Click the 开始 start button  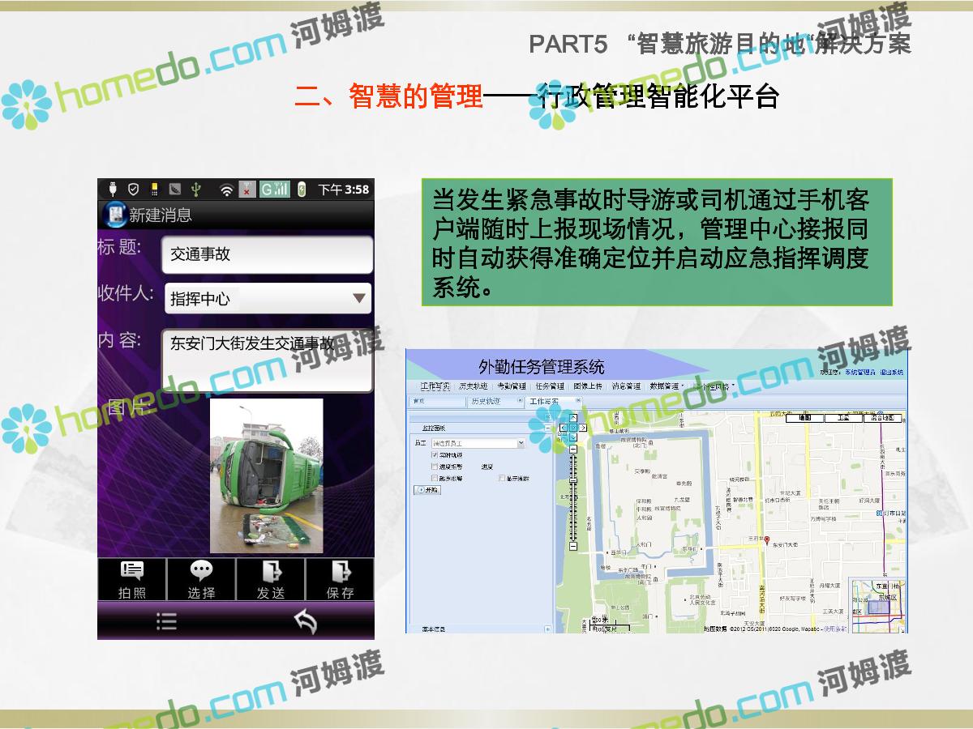pyautogui.click(x=427, y=490)
